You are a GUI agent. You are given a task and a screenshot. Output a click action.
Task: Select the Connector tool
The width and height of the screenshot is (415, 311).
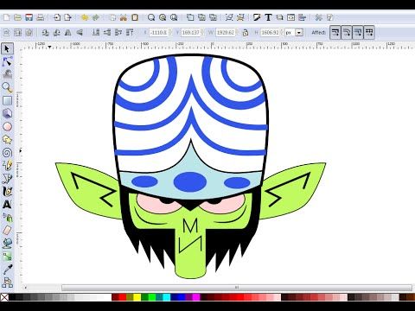pos(7,282)
